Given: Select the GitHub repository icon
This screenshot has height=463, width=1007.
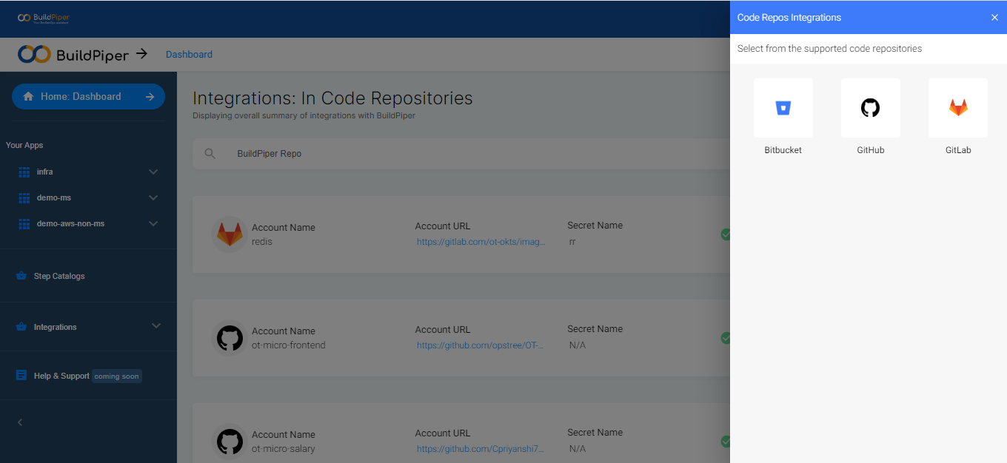Looking at the screenshot, I should pos(871,108).
